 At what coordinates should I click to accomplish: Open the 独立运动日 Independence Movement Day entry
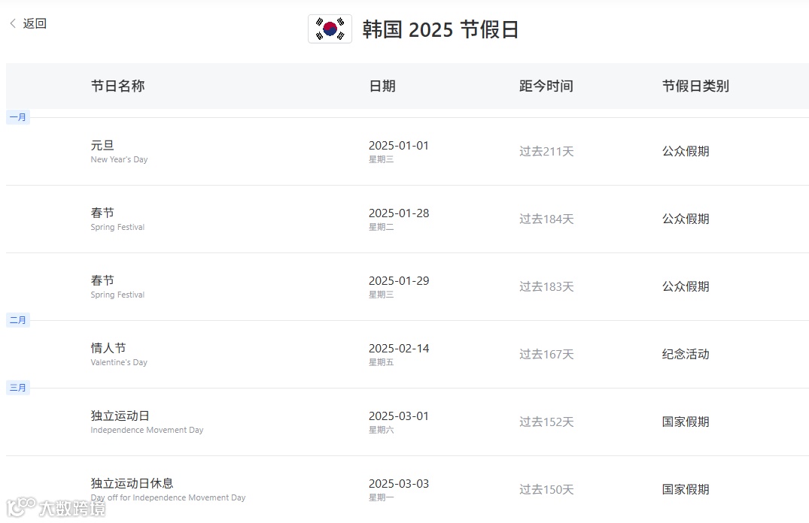point(408,422)
